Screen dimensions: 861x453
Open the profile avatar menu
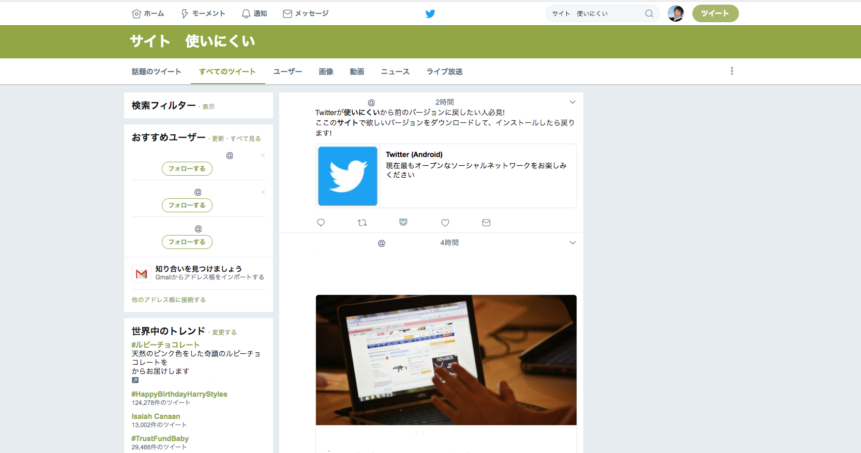coord(676,13)
